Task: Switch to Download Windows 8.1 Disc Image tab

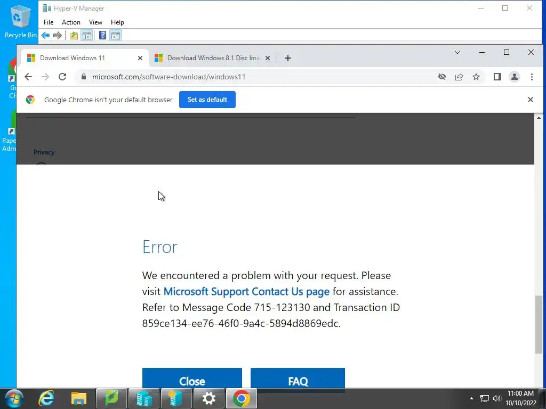Action: click(x=213, y=58)
